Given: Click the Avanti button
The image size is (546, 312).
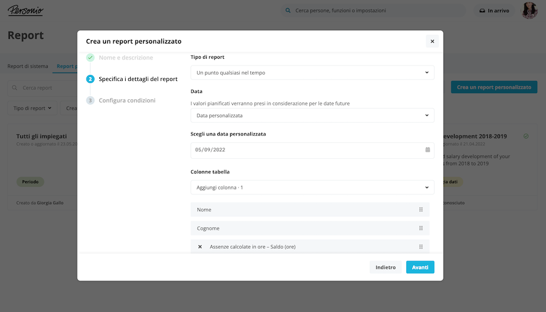Looking at the screenshot, I should pos(420,267).
